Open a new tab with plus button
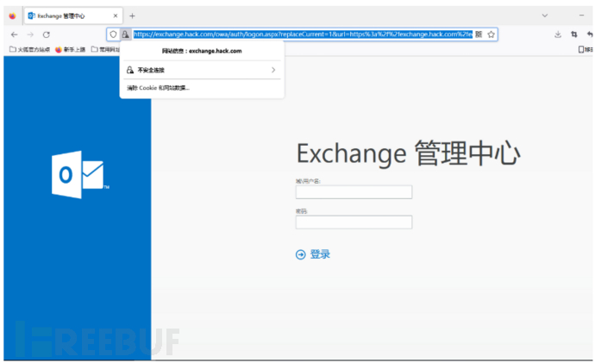 [132, 16]
